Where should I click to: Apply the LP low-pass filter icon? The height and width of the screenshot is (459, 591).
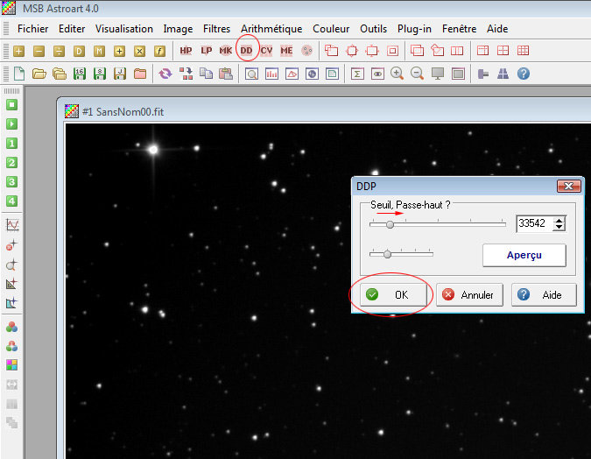tap(206, 51)
